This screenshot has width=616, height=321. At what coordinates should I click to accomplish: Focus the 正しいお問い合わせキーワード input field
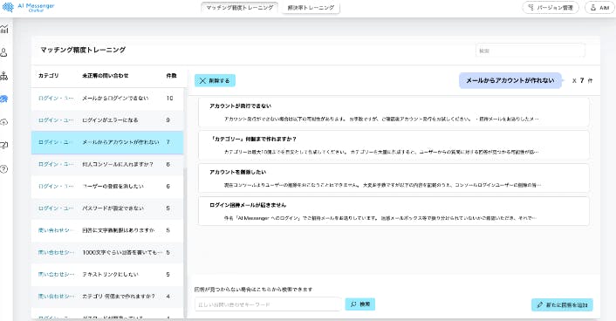click(268, 304)
